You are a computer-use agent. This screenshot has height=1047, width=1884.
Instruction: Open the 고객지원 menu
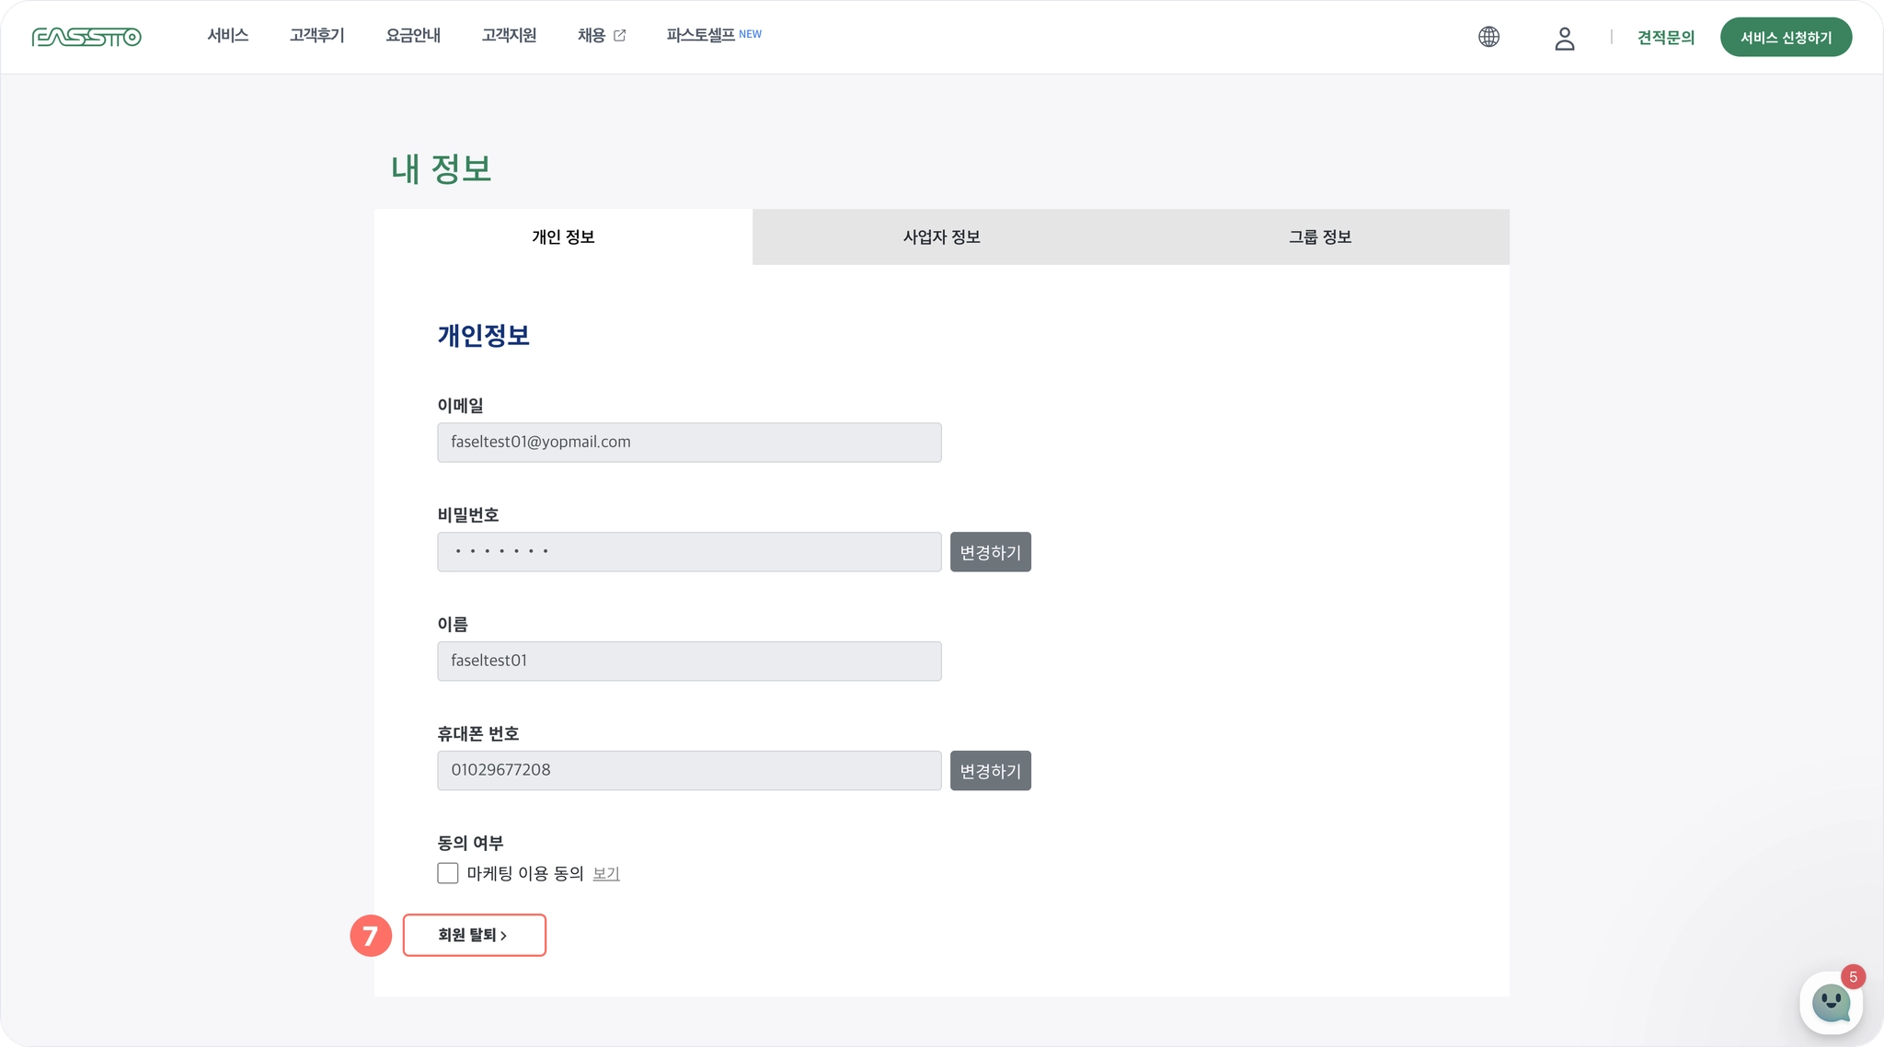coord(509,36)
